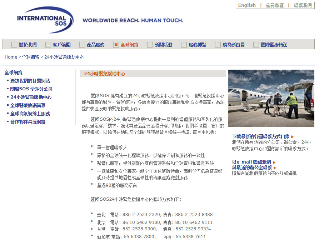Click the square box icon beside 新聞活動
324x245 pixels.
point(150,45)
